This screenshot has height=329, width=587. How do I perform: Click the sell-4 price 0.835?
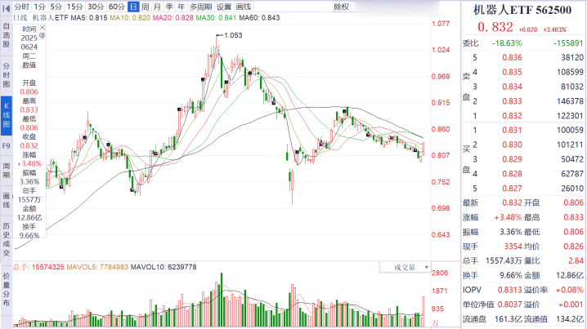click(x=512, y=72)
